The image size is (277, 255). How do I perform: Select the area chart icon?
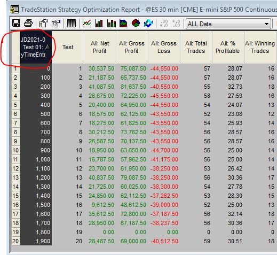tap(124, 24)
